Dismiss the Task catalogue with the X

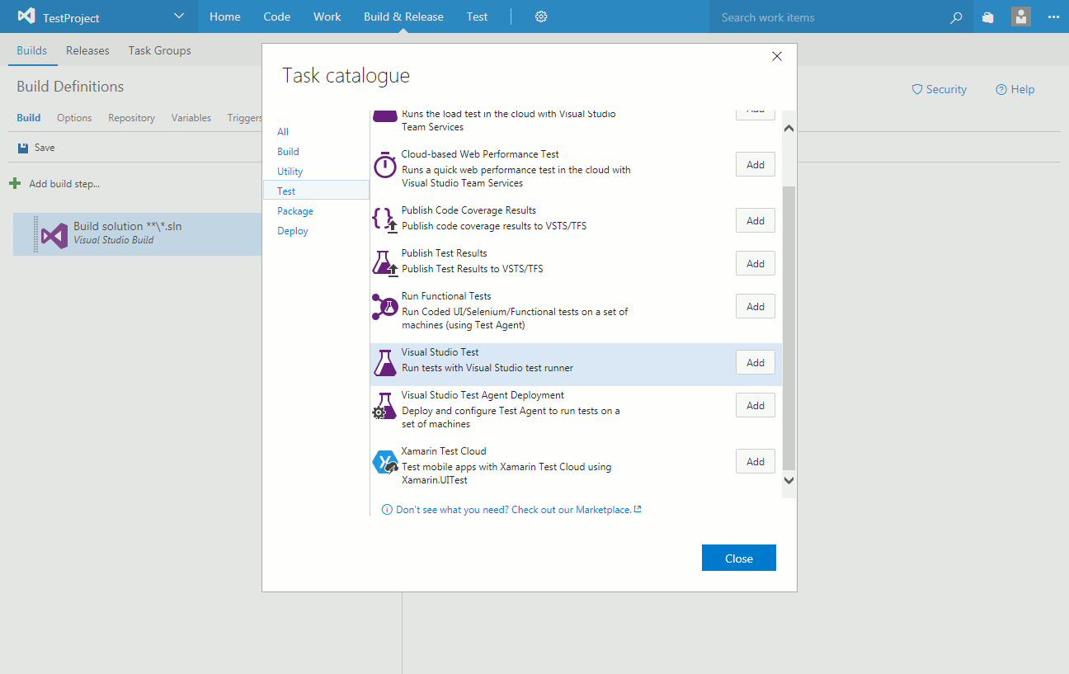click(x=776, y=56)
